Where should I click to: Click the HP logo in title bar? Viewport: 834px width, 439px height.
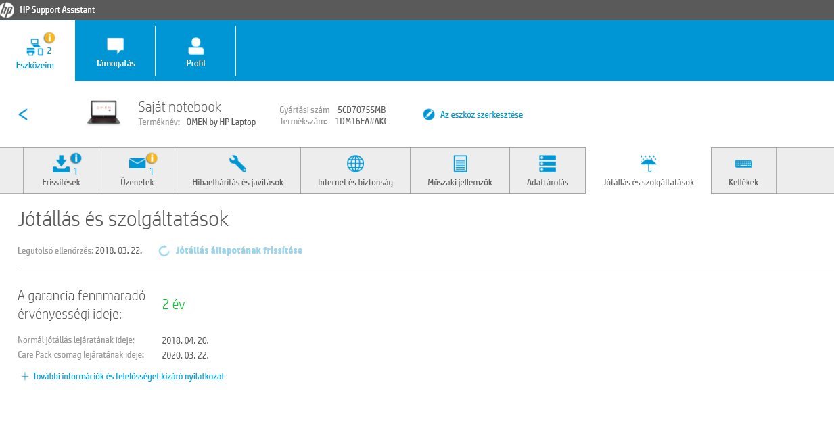pyautogui.click(x=8, y=9)
